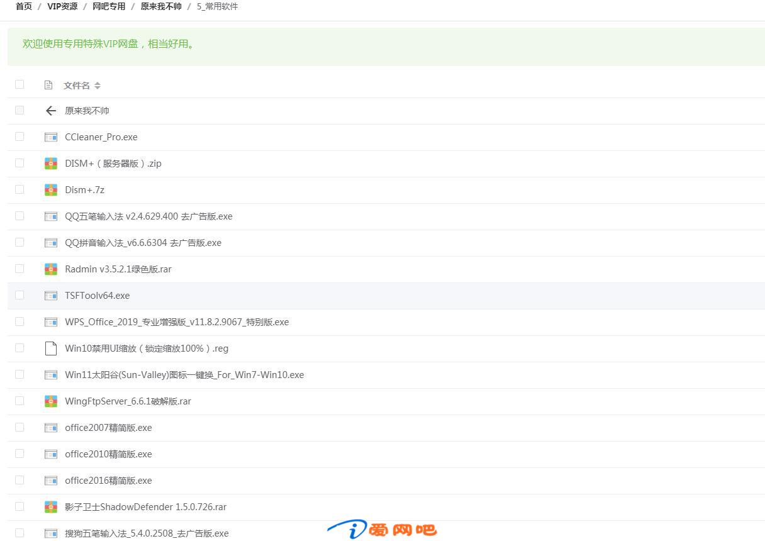Open DISM+（服务器版）.zip

tap(113, 164)
